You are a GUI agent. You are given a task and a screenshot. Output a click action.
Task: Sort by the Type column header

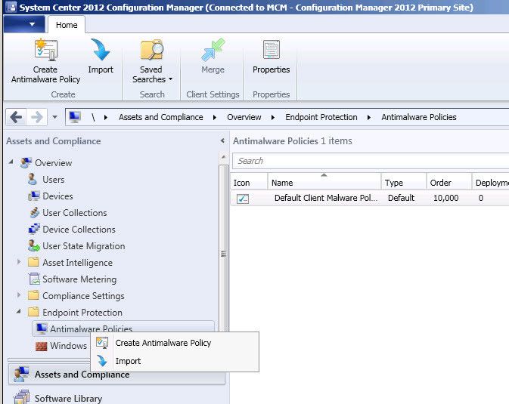click(404, 183)
